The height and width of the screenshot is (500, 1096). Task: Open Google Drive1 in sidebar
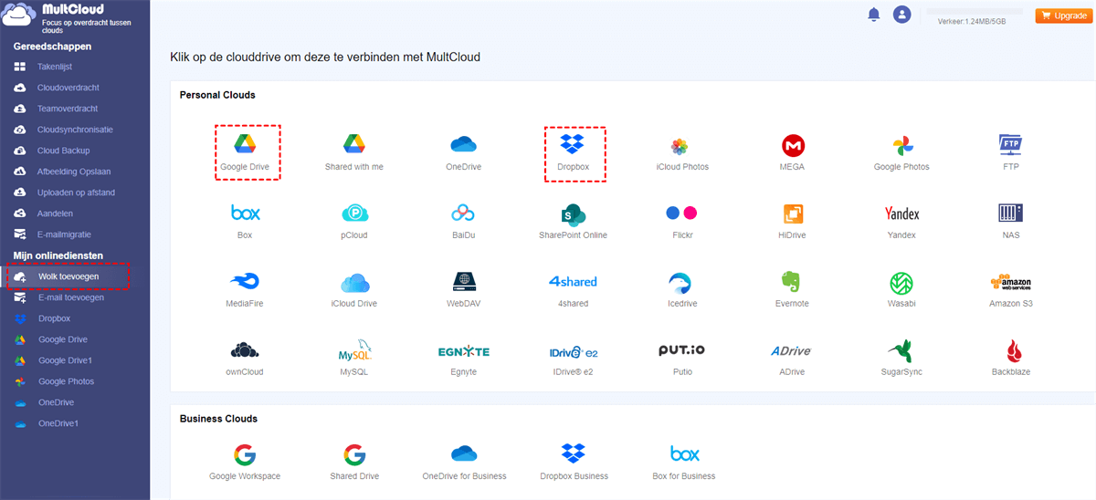point(65,360)
